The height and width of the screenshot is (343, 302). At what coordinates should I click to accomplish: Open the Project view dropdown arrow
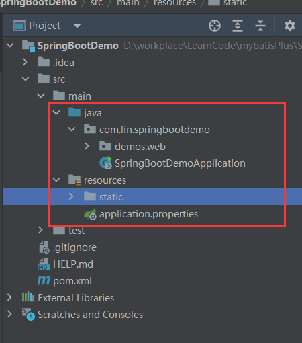coord(77,26)
